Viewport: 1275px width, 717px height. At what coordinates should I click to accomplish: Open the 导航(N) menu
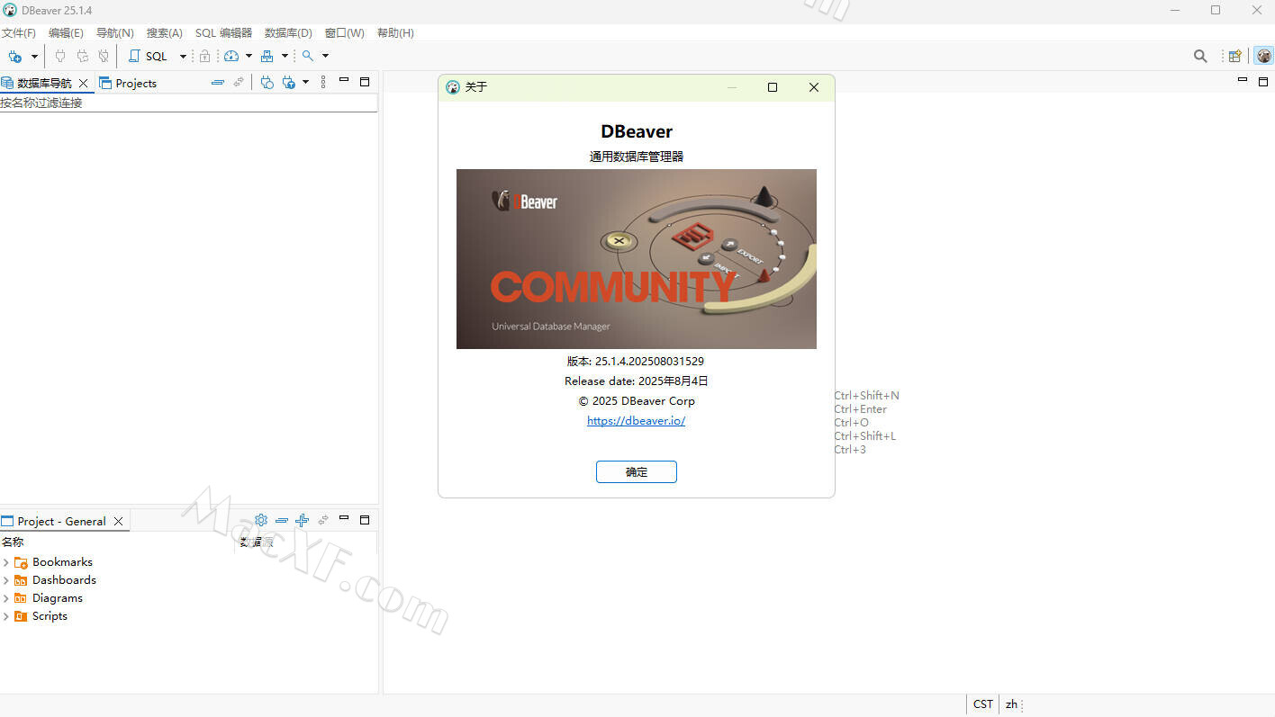click(115, 32)
